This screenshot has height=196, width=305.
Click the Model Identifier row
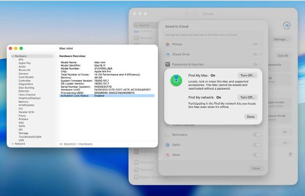click(x=107, y=66)
